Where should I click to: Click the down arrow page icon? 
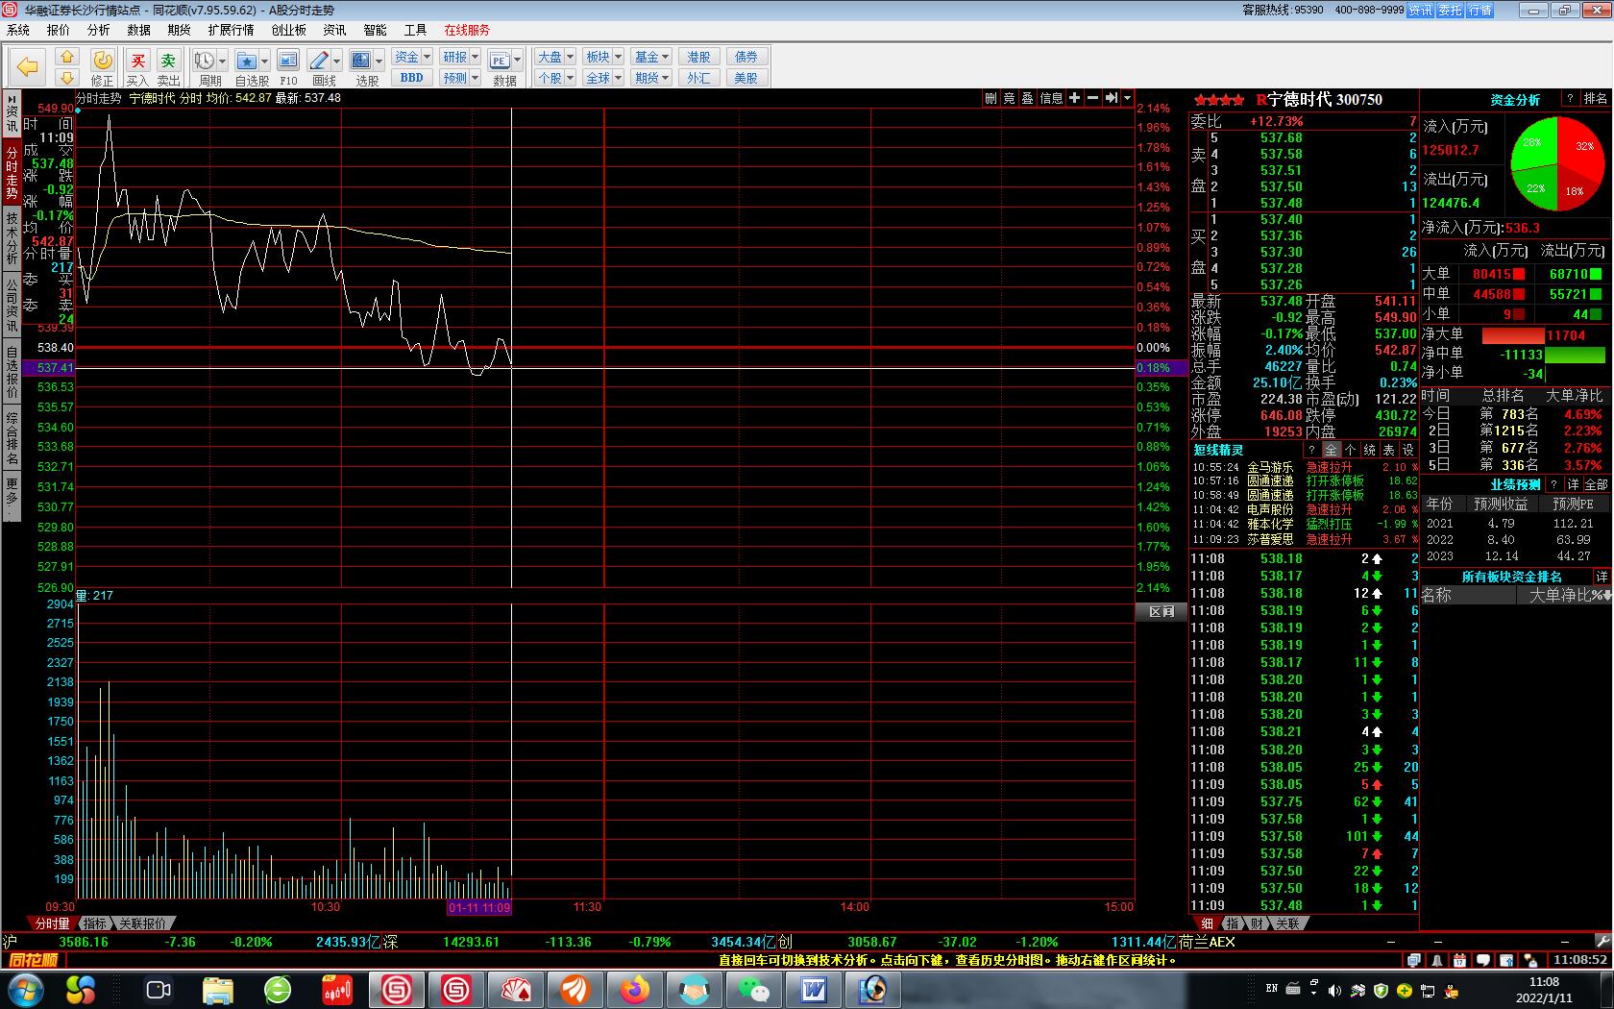pyautogui.click(x=66, y=77)
